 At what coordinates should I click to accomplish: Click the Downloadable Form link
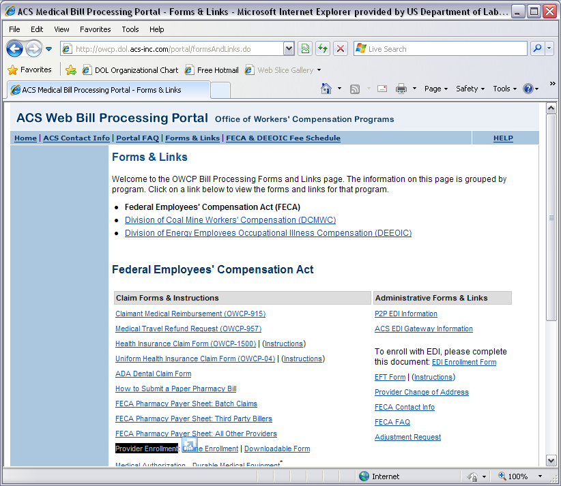pos(277,449)
